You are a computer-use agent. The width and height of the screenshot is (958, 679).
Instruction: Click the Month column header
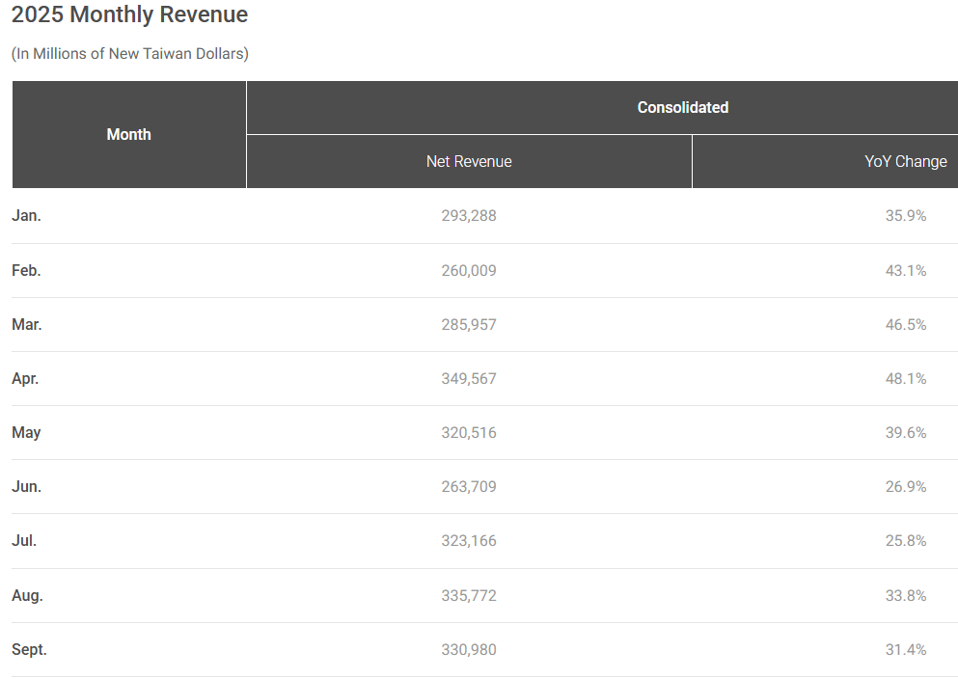coord(128,134)
